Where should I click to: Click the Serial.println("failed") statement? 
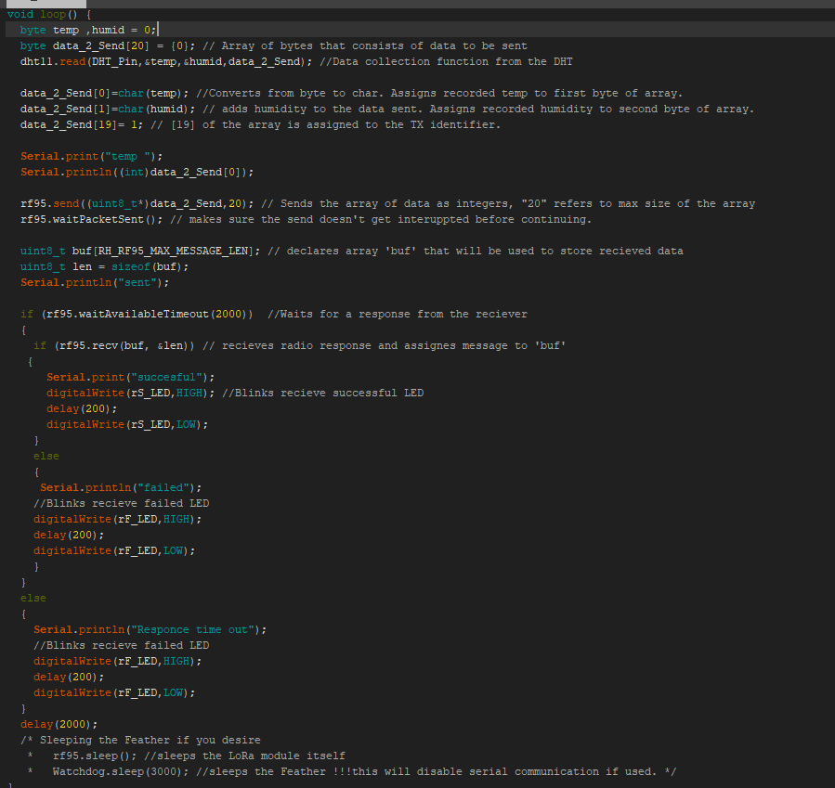tap(120, 487)
